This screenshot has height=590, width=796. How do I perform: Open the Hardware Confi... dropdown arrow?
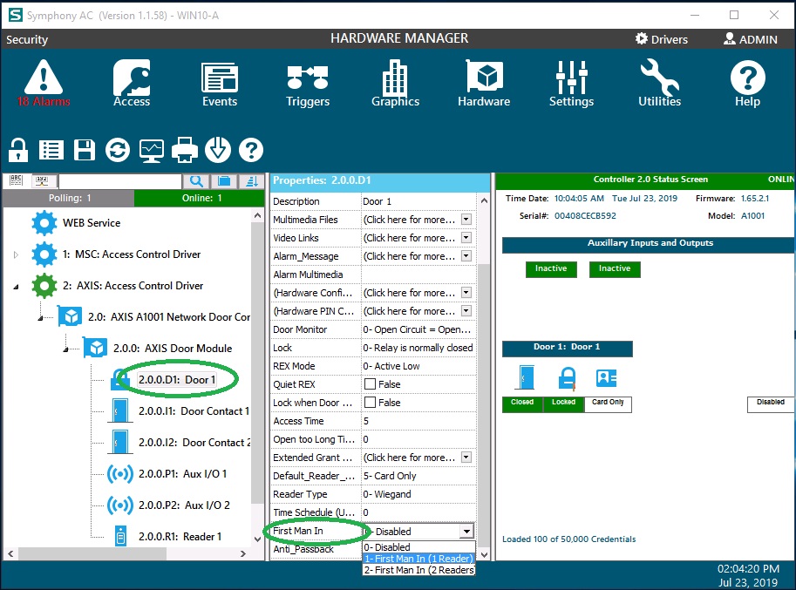tap(466, 293)
